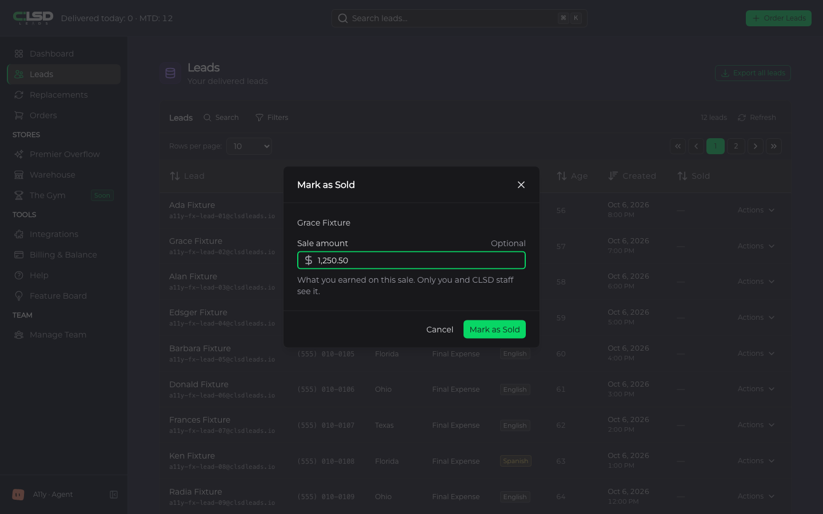Click the Leads sidebar icon
Image resolution: width=823 pixels, height=514 pixels.
coord(19,74)
